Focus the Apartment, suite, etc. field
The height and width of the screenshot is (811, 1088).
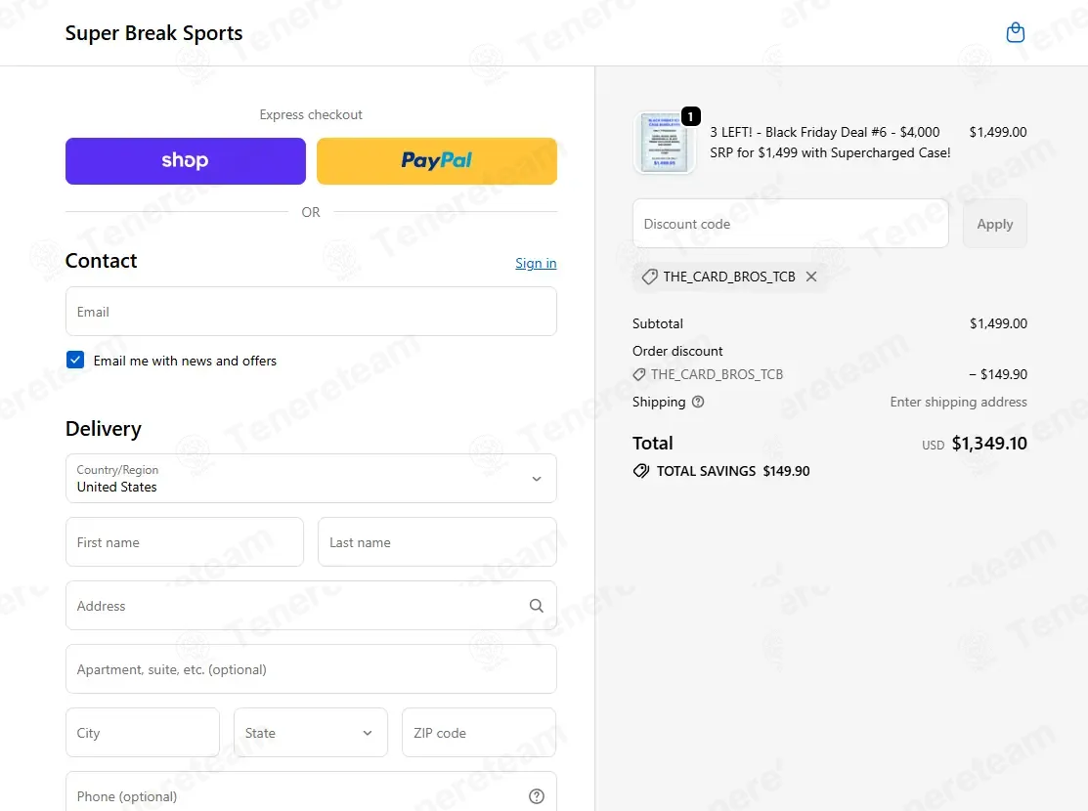311,668
